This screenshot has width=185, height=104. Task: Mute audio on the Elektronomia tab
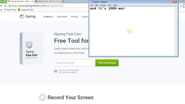[57, 1]
